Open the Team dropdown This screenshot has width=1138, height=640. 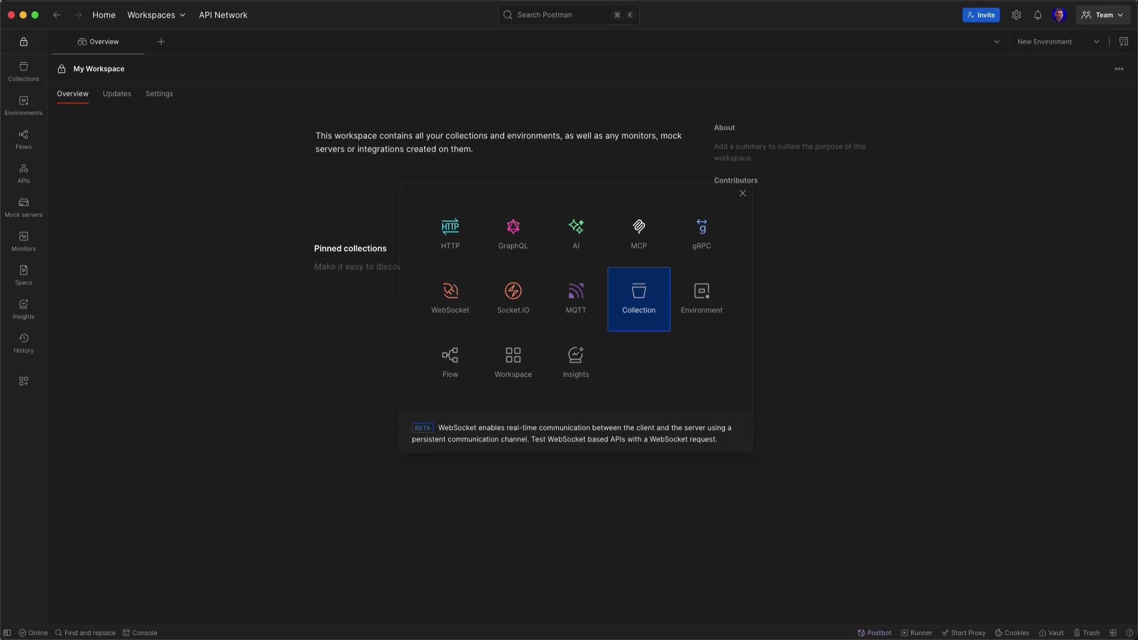(x=1102, y=15)
